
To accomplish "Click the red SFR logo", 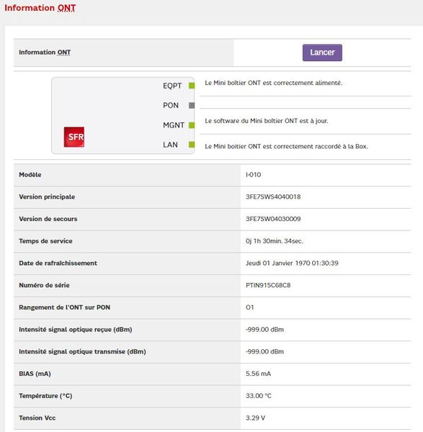I will 74,137.
